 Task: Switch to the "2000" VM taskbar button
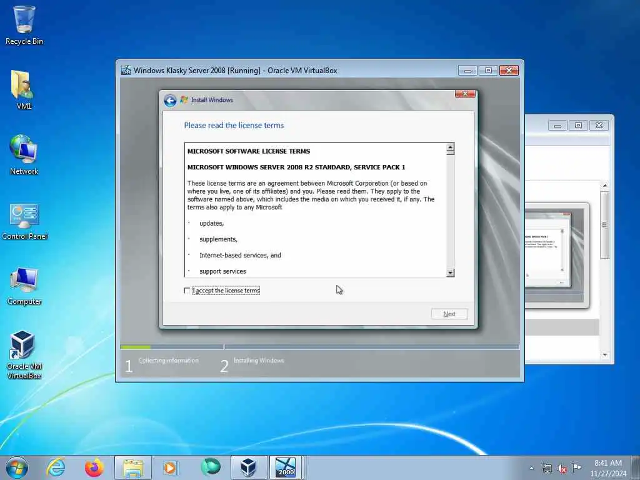coord(286,467)
